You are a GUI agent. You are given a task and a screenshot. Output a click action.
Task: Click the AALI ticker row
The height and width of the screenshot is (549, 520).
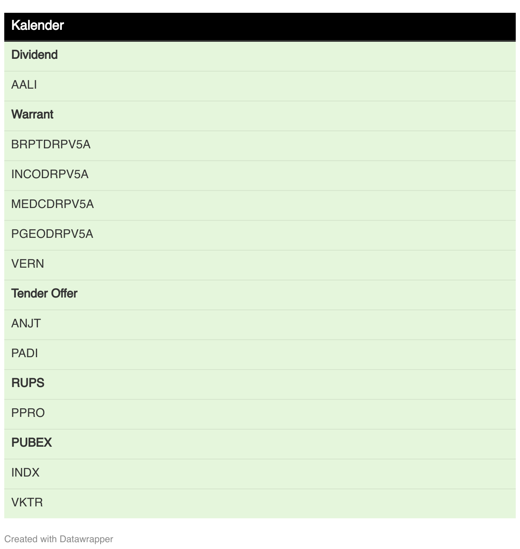24,85
